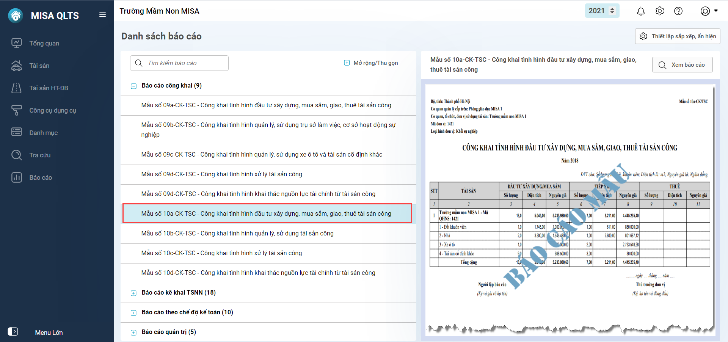Open help question mark icon
728x342 pixels.
pyautogui.click(x=678, y=11)
